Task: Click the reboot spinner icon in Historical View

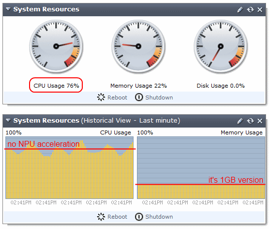Action: [x=101, y=217]
